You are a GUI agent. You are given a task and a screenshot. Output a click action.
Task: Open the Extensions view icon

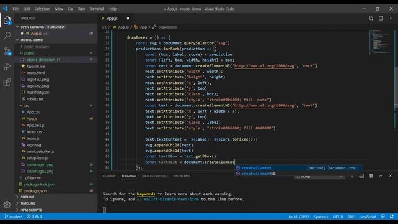click(7, 82)
